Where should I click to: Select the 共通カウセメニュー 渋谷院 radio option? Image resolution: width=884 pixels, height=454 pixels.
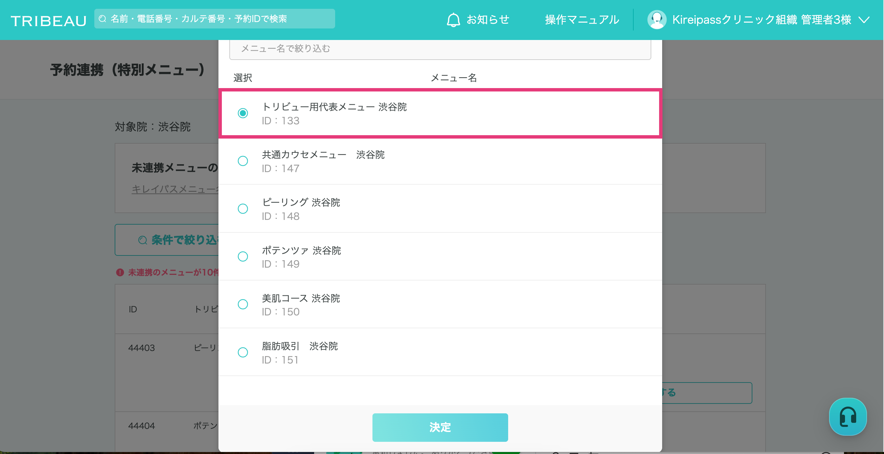coord(243,161)
